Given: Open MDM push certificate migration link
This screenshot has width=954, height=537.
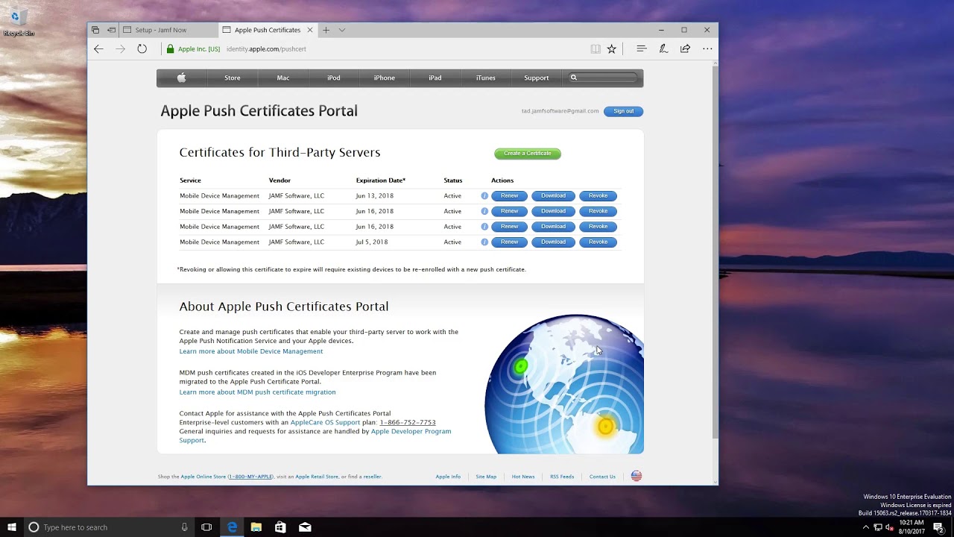Looking at the screenshot, I should 257,392.
